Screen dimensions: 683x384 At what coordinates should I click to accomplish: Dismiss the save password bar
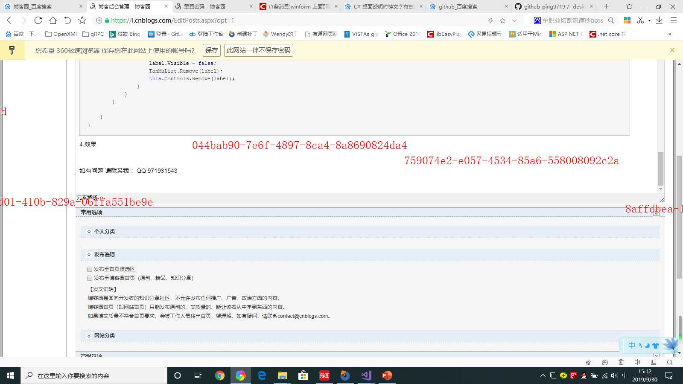coord(672,50)
